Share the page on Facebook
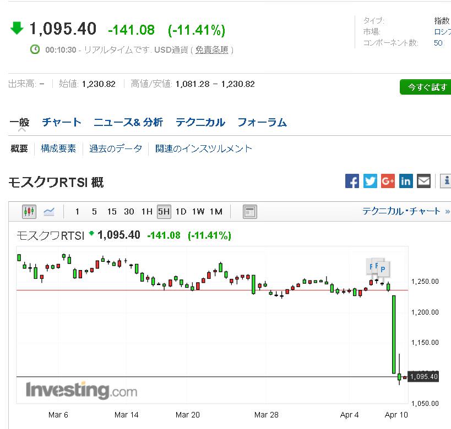This screenshot has height=429, width=451. (x=352, y=181)
